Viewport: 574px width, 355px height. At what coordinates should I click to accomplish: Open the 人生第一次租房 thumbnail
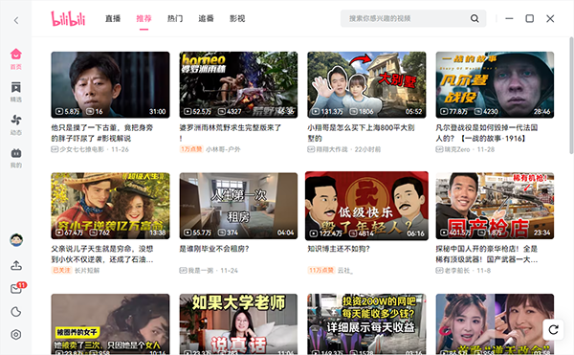pyautogui.click(x=238, y=206)
